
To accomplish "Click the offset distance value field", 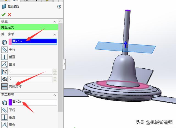I will (x=31, y=79).
